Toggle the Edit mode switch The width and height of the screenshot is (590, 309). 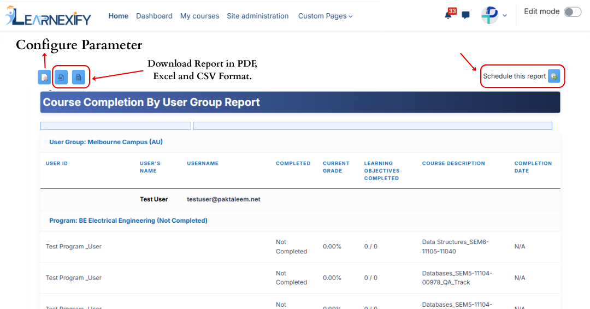573,12
